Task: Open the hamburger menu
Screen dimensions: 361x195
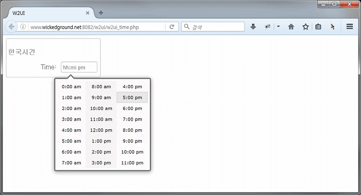Action: 349,27
